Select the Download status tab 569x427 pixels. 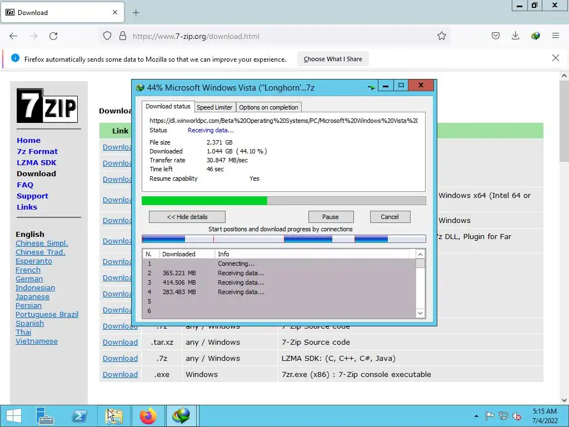click(x=168, y=106)
